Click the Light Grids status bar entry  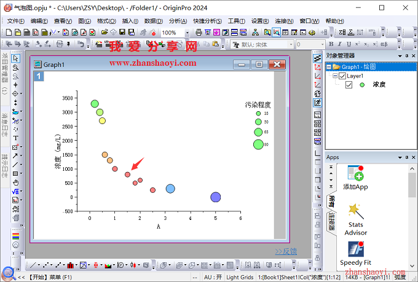click(240, 278)
